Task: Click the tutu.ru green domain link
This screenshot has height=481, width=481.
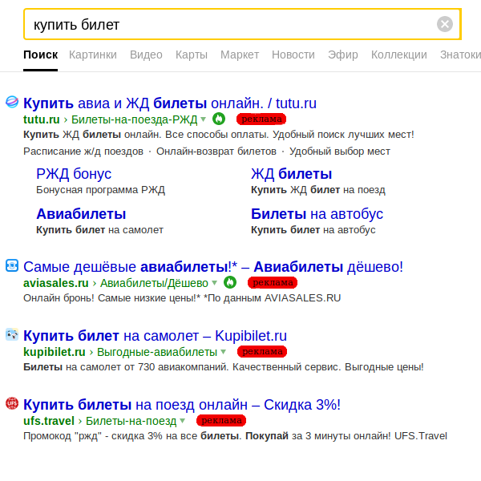Action: [42, 119]
